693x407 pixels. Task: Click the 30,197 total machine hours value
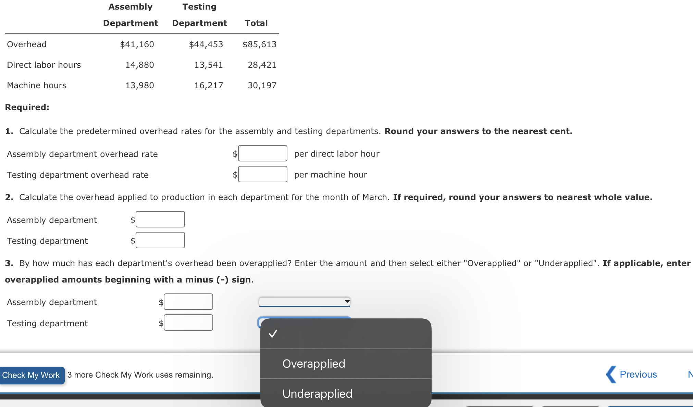(262, 86)
